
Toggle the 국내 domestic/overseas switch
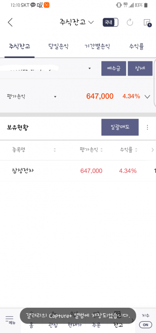coord(110,22)
